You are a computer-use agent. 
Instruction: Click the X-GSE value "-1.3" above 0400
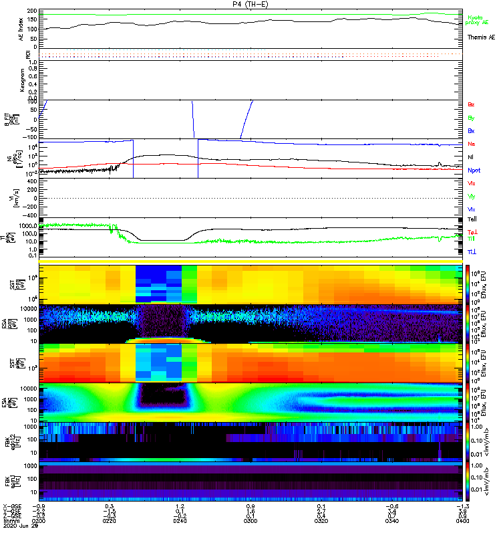pyautogui.click(x=462, y=506)
